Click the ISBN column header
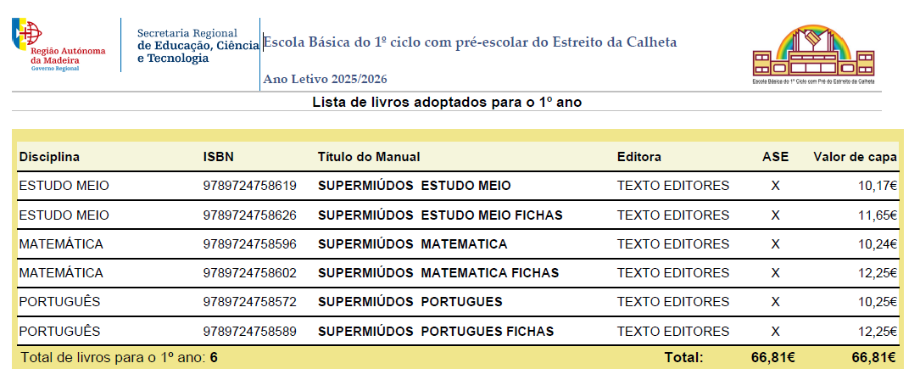920x380 pixels. pyautogui.click(x=218, y=157)
